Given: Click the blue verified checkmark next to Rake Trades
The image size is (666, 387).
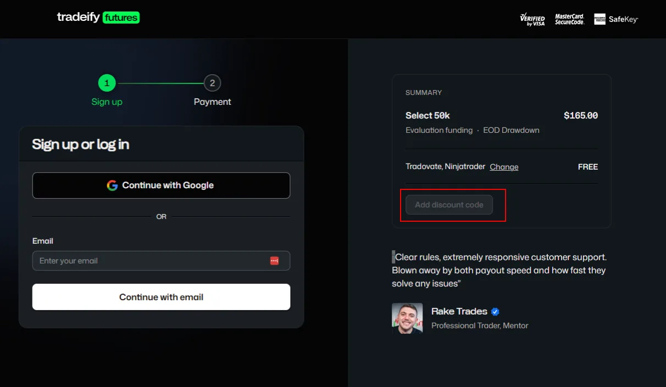Looking at the screenshot, I should pyautogui.click(x=495, y=312).
